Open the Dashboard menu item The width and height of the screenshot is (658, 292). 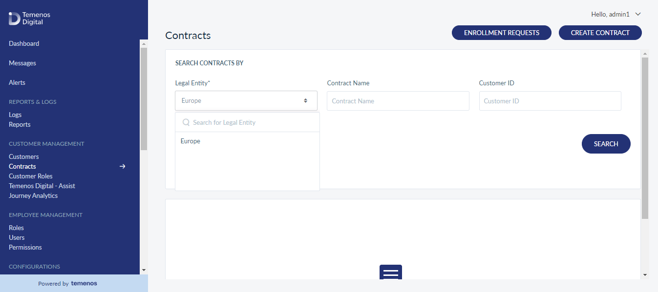tap(24, 43)
